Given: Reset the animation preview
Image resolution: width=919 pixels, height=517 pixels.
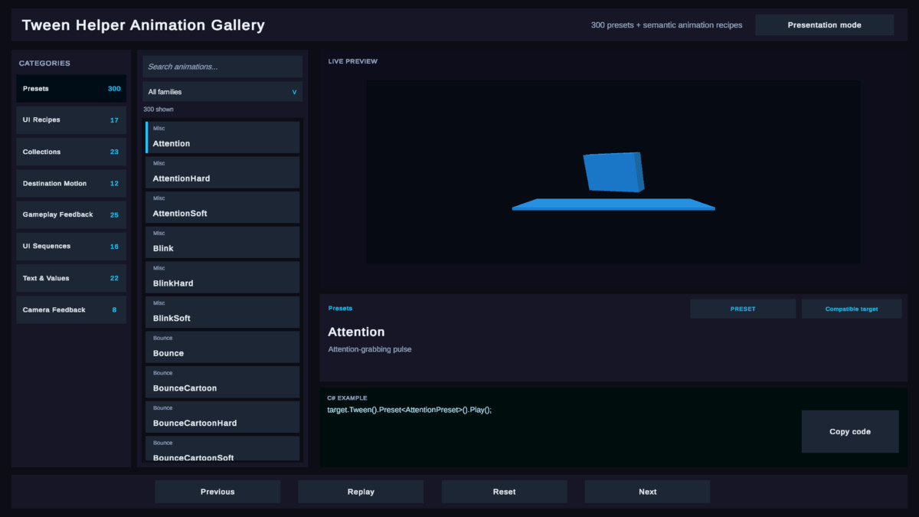Looking at the screenshot, I should click(504, 492).
